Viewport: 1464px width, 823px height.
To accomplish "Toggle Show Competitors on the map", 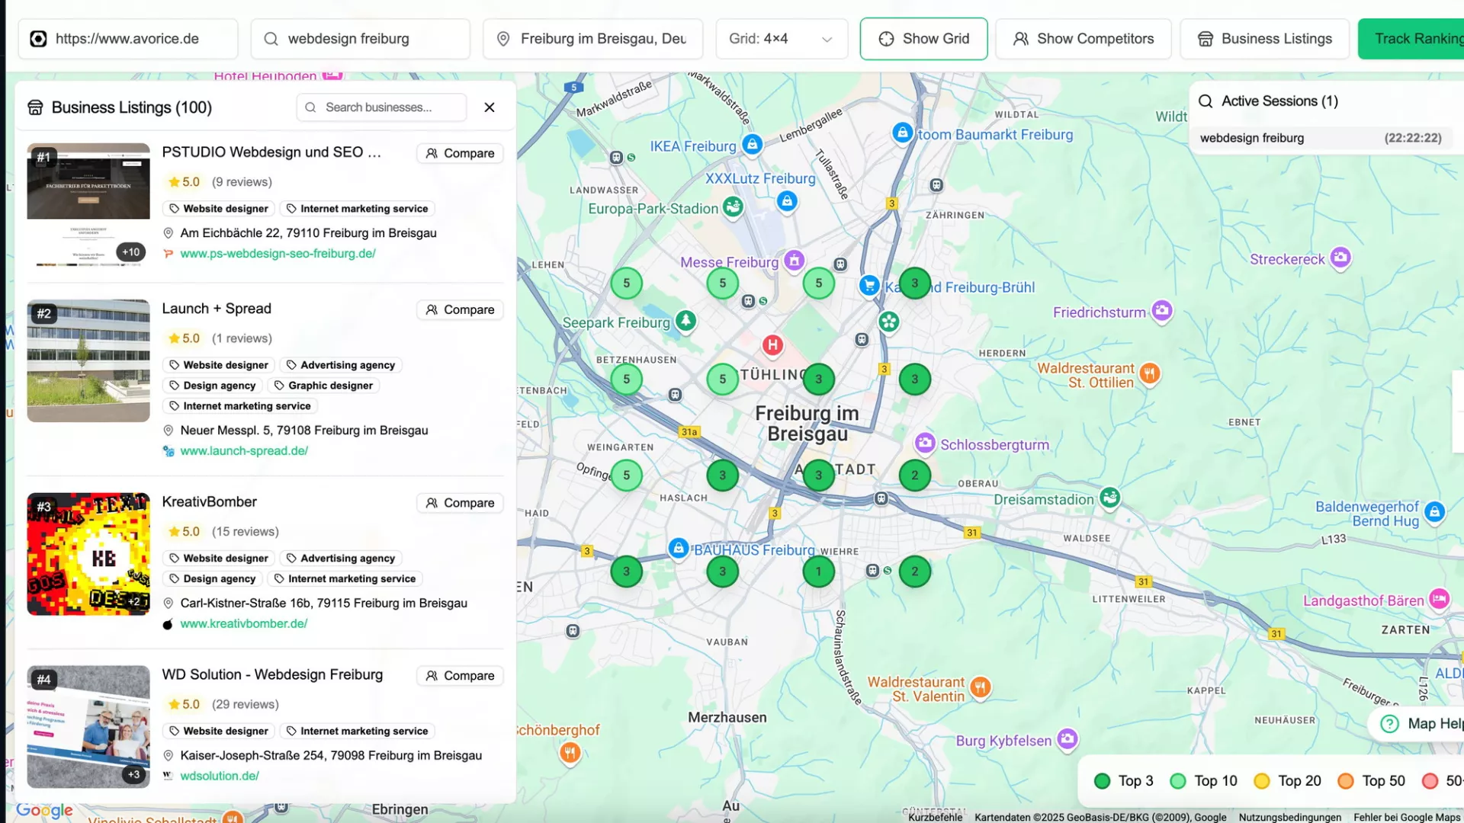I will (x=1083, y=39).
